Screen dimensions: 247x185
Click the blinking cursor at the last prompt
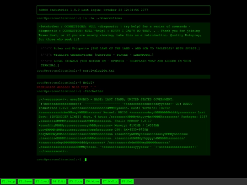click(86, 160)
